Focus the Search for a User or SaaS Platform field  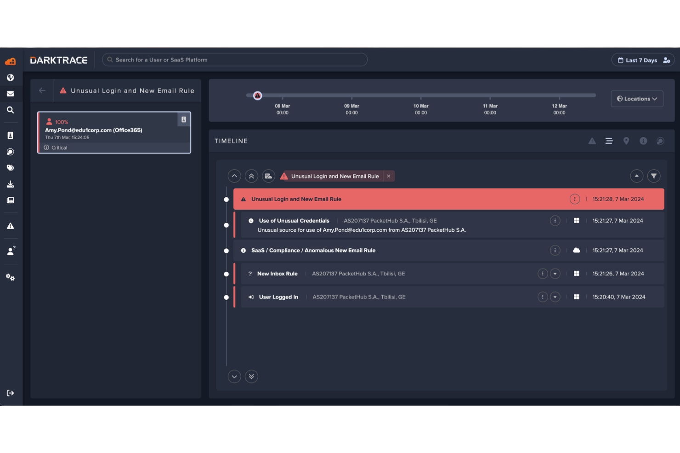click(235, 60)
